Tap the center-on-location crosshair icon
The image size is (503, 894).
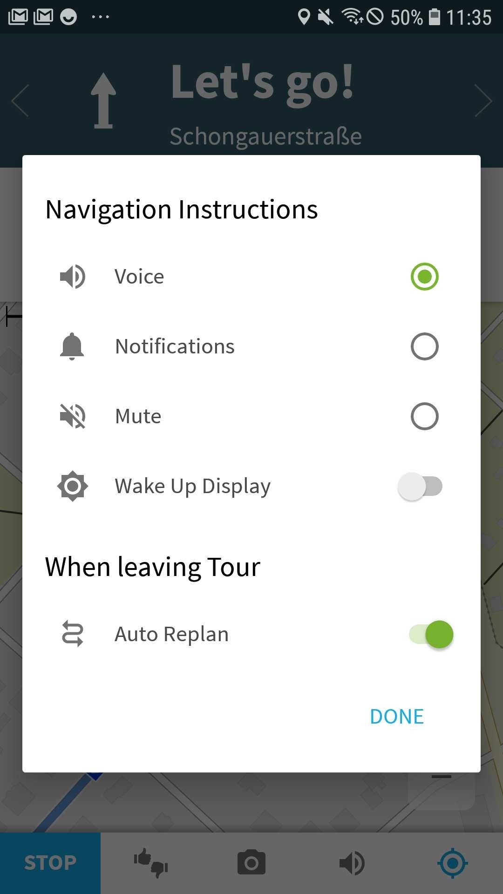pos(453,863)
